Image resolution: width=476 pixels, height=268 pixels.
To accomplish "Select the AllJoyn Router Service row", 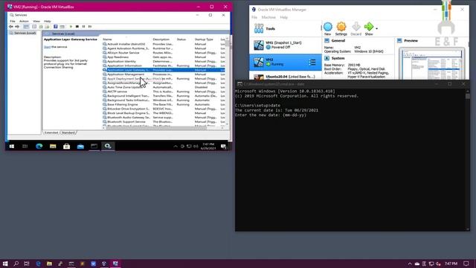I will pos(164,53).
